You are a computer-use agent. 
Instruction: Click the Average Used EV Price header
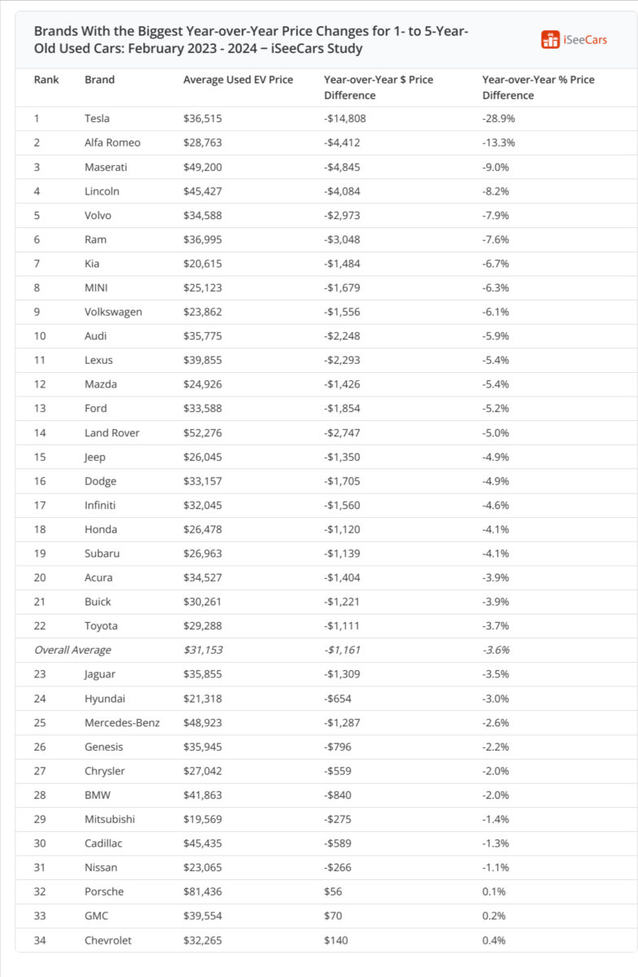point(238,80)
